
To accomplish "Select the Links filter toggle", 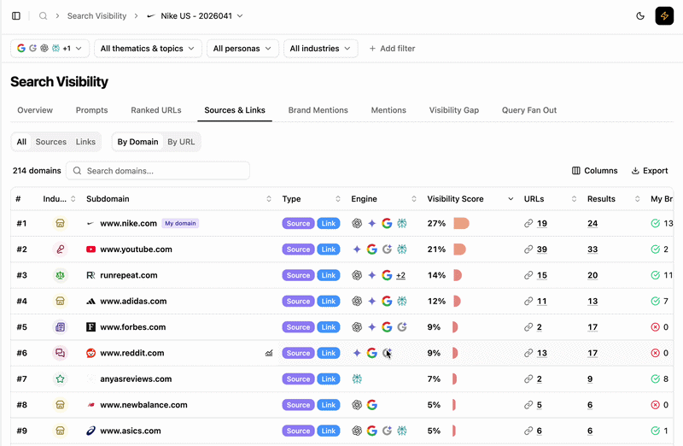I will [85, 142].
